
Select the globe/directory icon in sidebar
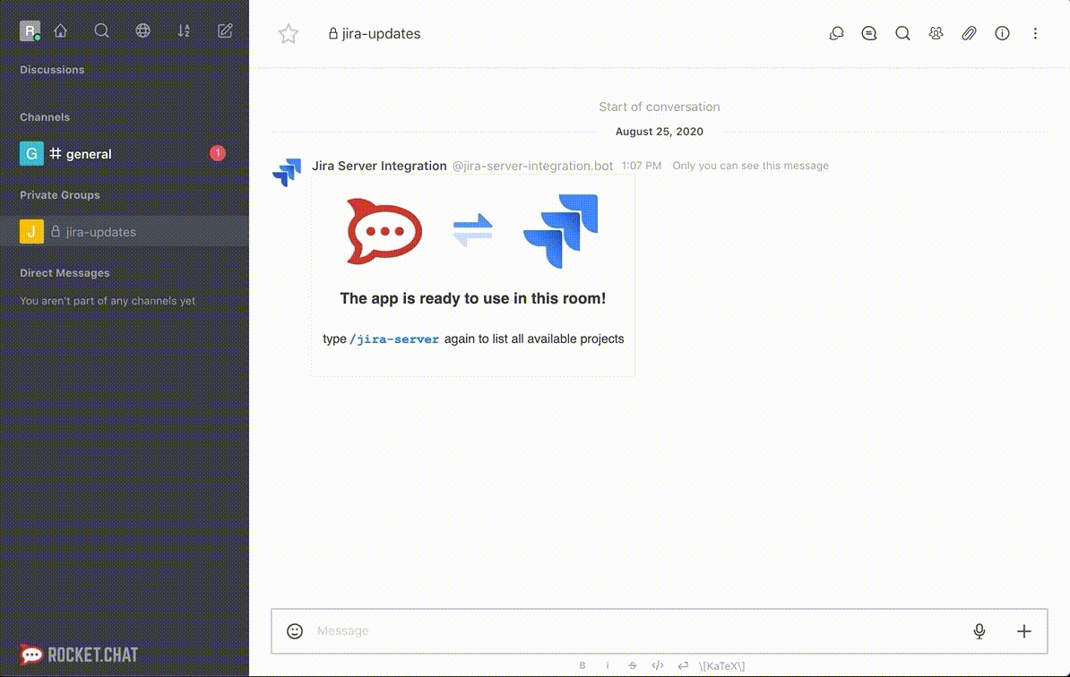tap(142, 30)
